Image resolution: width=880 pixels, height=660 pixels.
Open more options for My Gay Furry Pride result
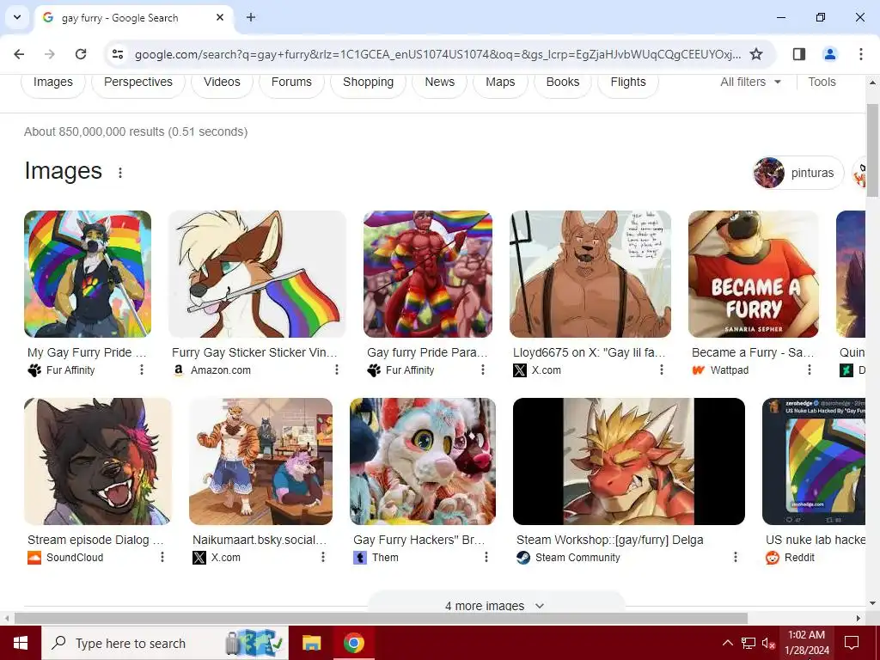coord(142,370)
